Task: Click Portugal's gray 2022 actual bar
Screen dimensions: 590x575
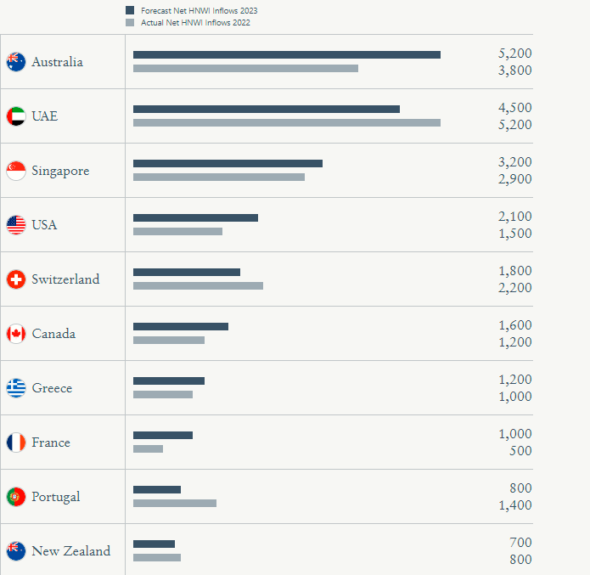Action: point(175,503)
